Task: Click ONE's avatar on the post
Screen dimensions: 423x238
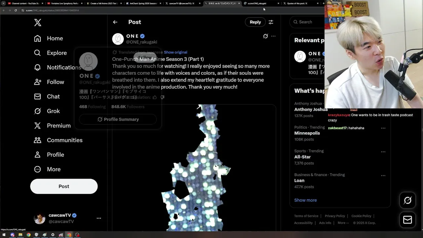Action: click(x=118, y=39)
